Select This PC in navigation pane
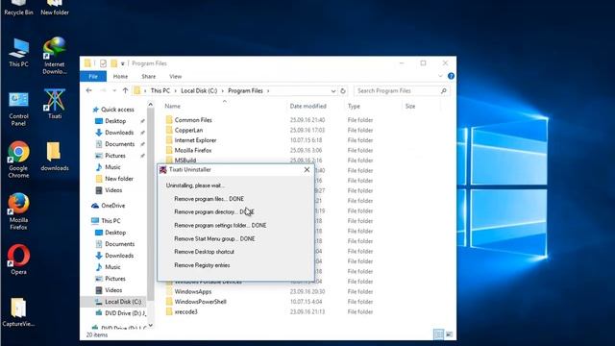This screenshot has width=615, height=346. pos(111,221)
